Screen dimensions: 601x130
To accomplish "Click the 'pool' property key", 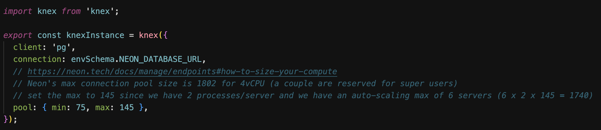I will click(x=23, y=107).
